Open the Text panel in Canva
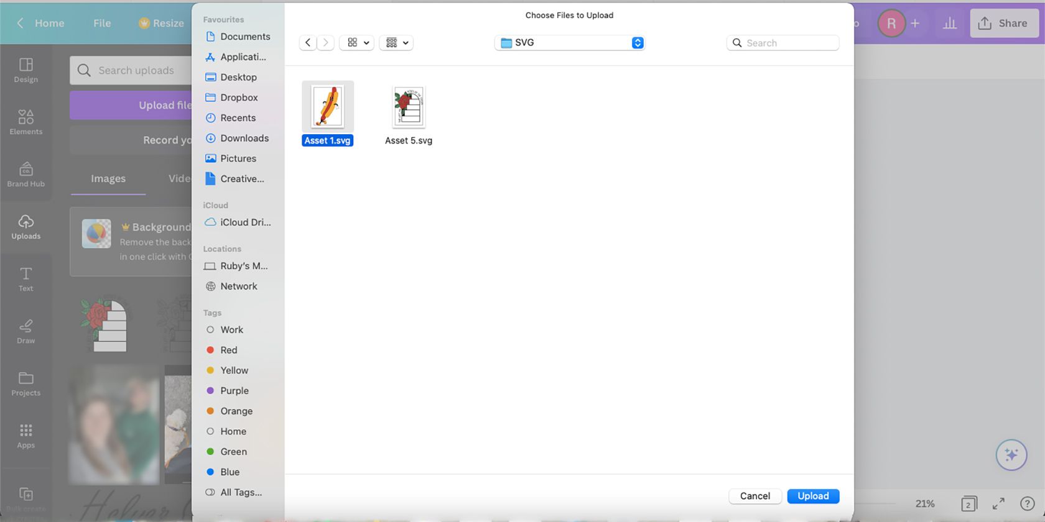 (x=26, y=279)
